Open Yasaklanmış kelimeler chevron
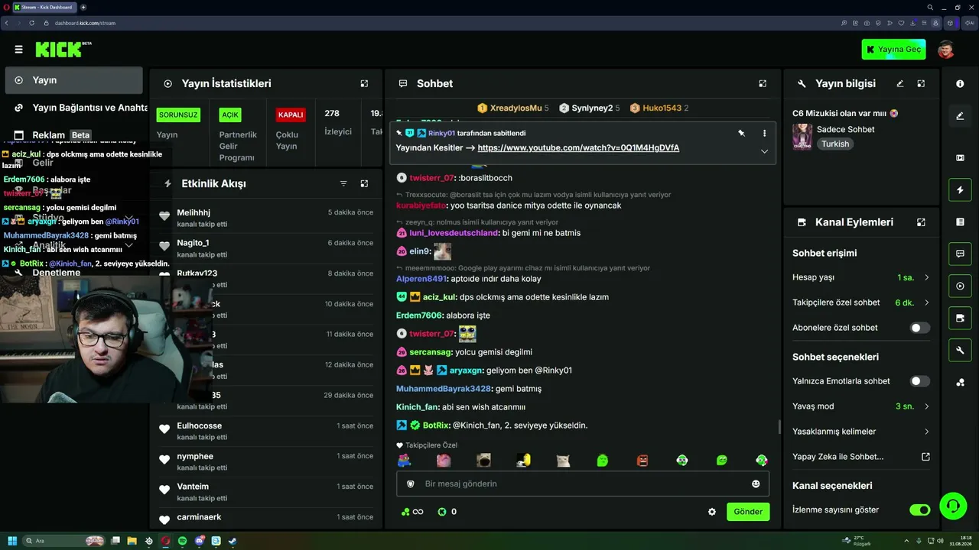The image size is (979, 550). click(927, 432)
